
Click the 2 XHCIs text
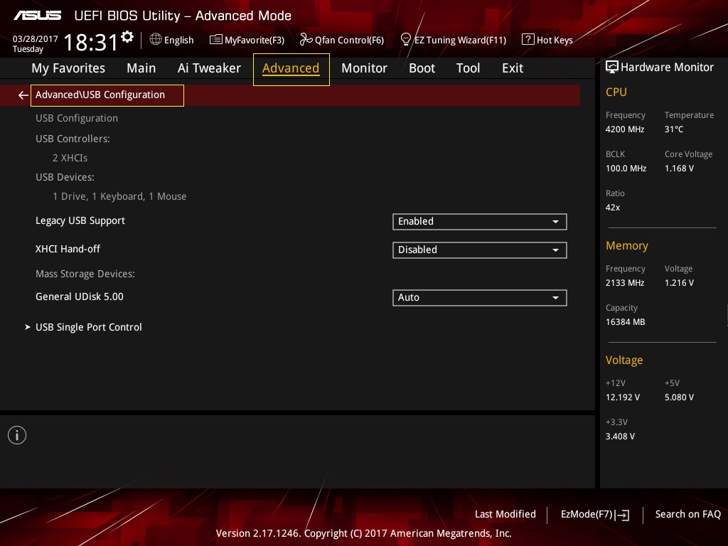70,159
